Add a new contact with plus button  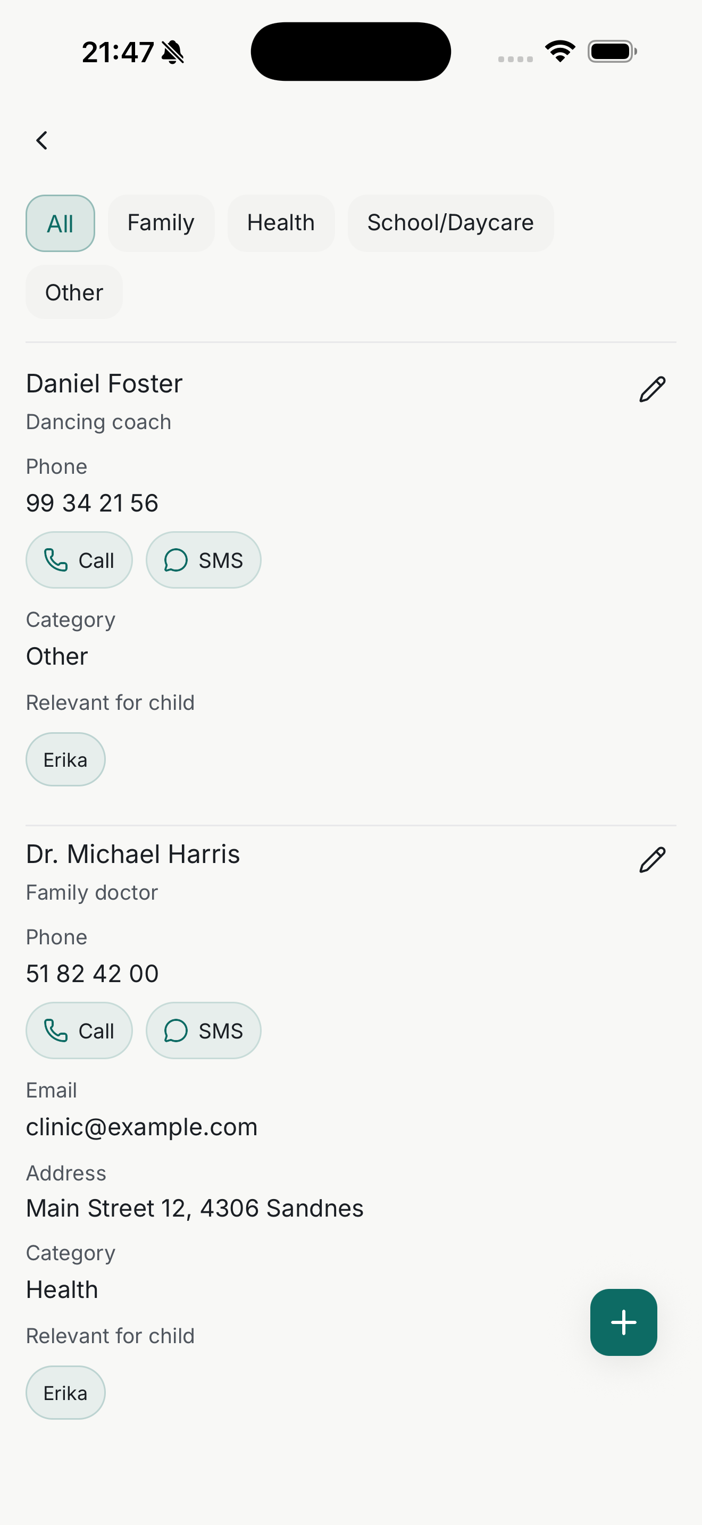coord(623,1322)
